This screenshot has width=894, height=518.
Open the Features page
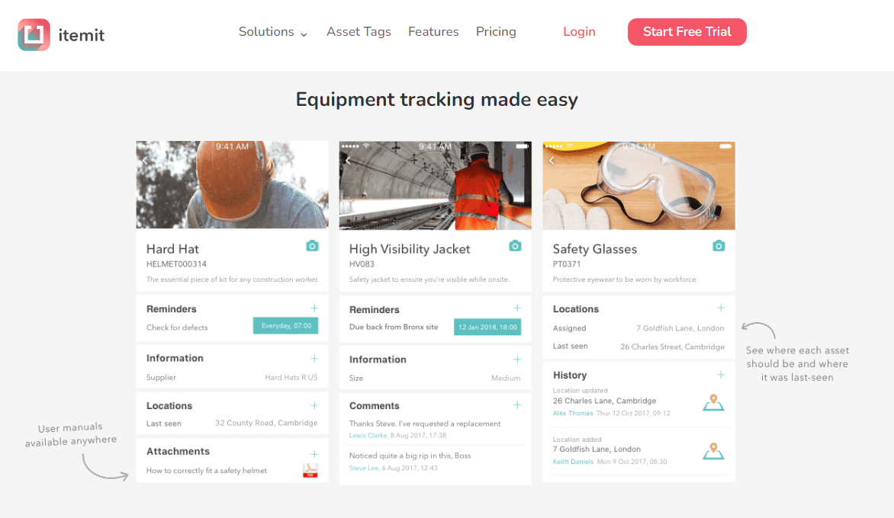click(433, 32)
